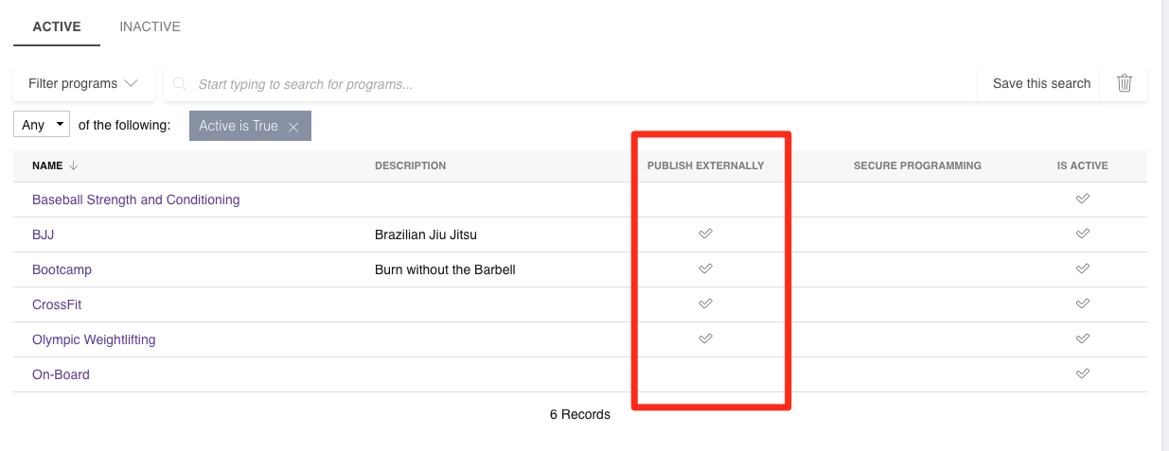Toggle Olympic Weightlifting's Publish Externally check

click(705, 338)
